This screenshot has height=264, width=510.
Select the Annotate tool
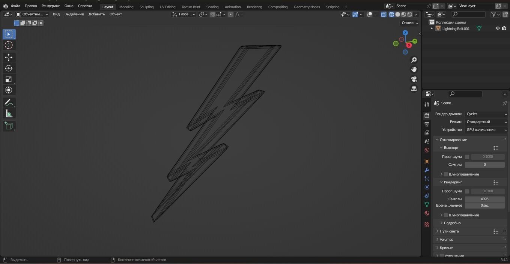[9, 102]
